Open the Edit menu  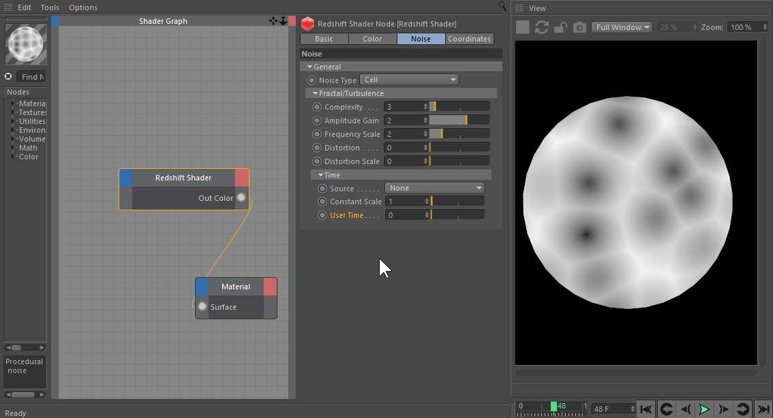24,7
